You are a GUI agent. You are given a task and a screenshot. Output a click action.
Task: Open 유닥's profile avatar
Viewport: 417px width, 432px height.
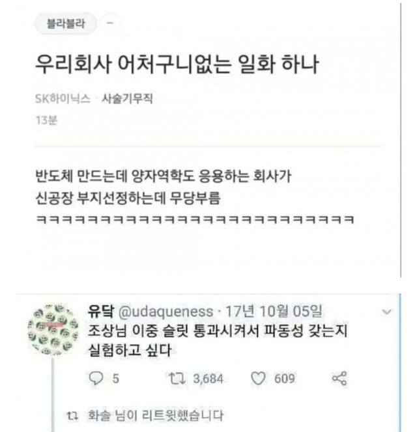[x=53, y=329]
